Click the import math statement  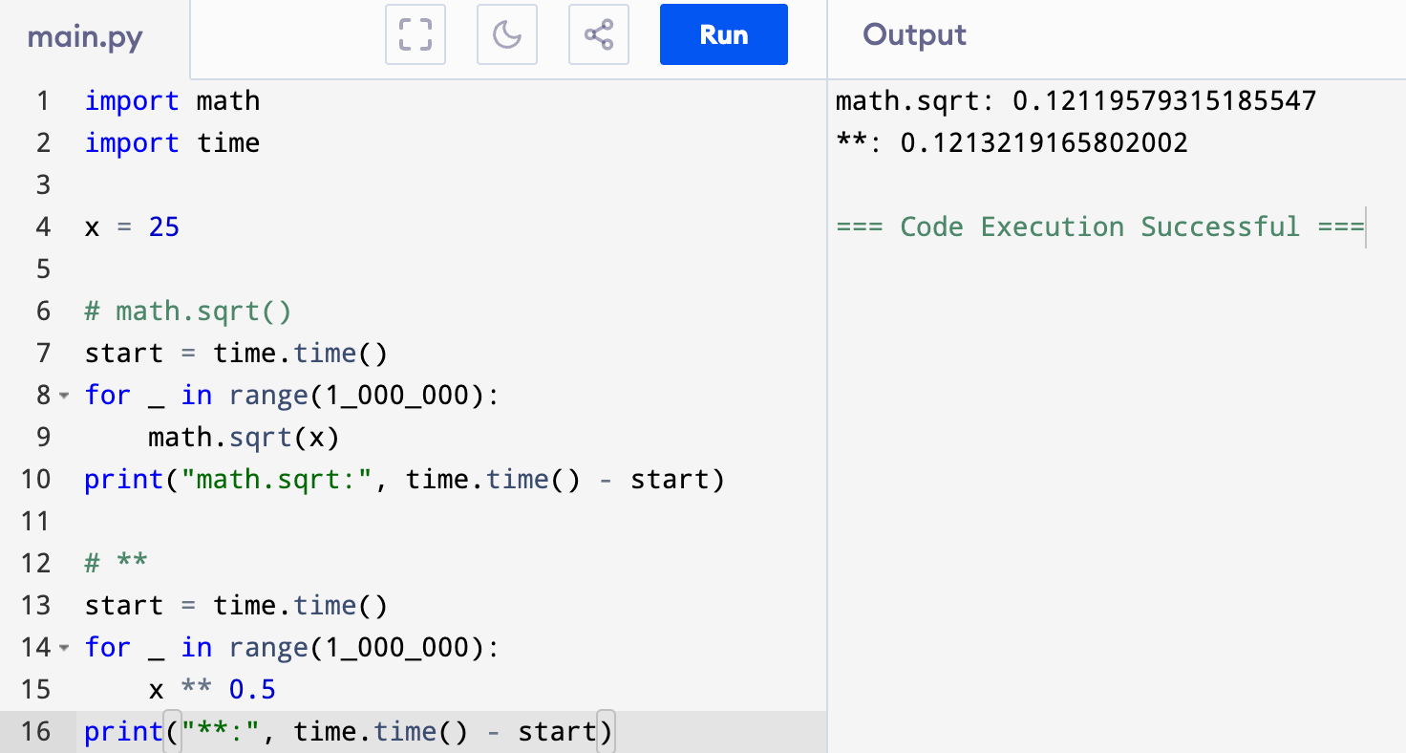172,100
